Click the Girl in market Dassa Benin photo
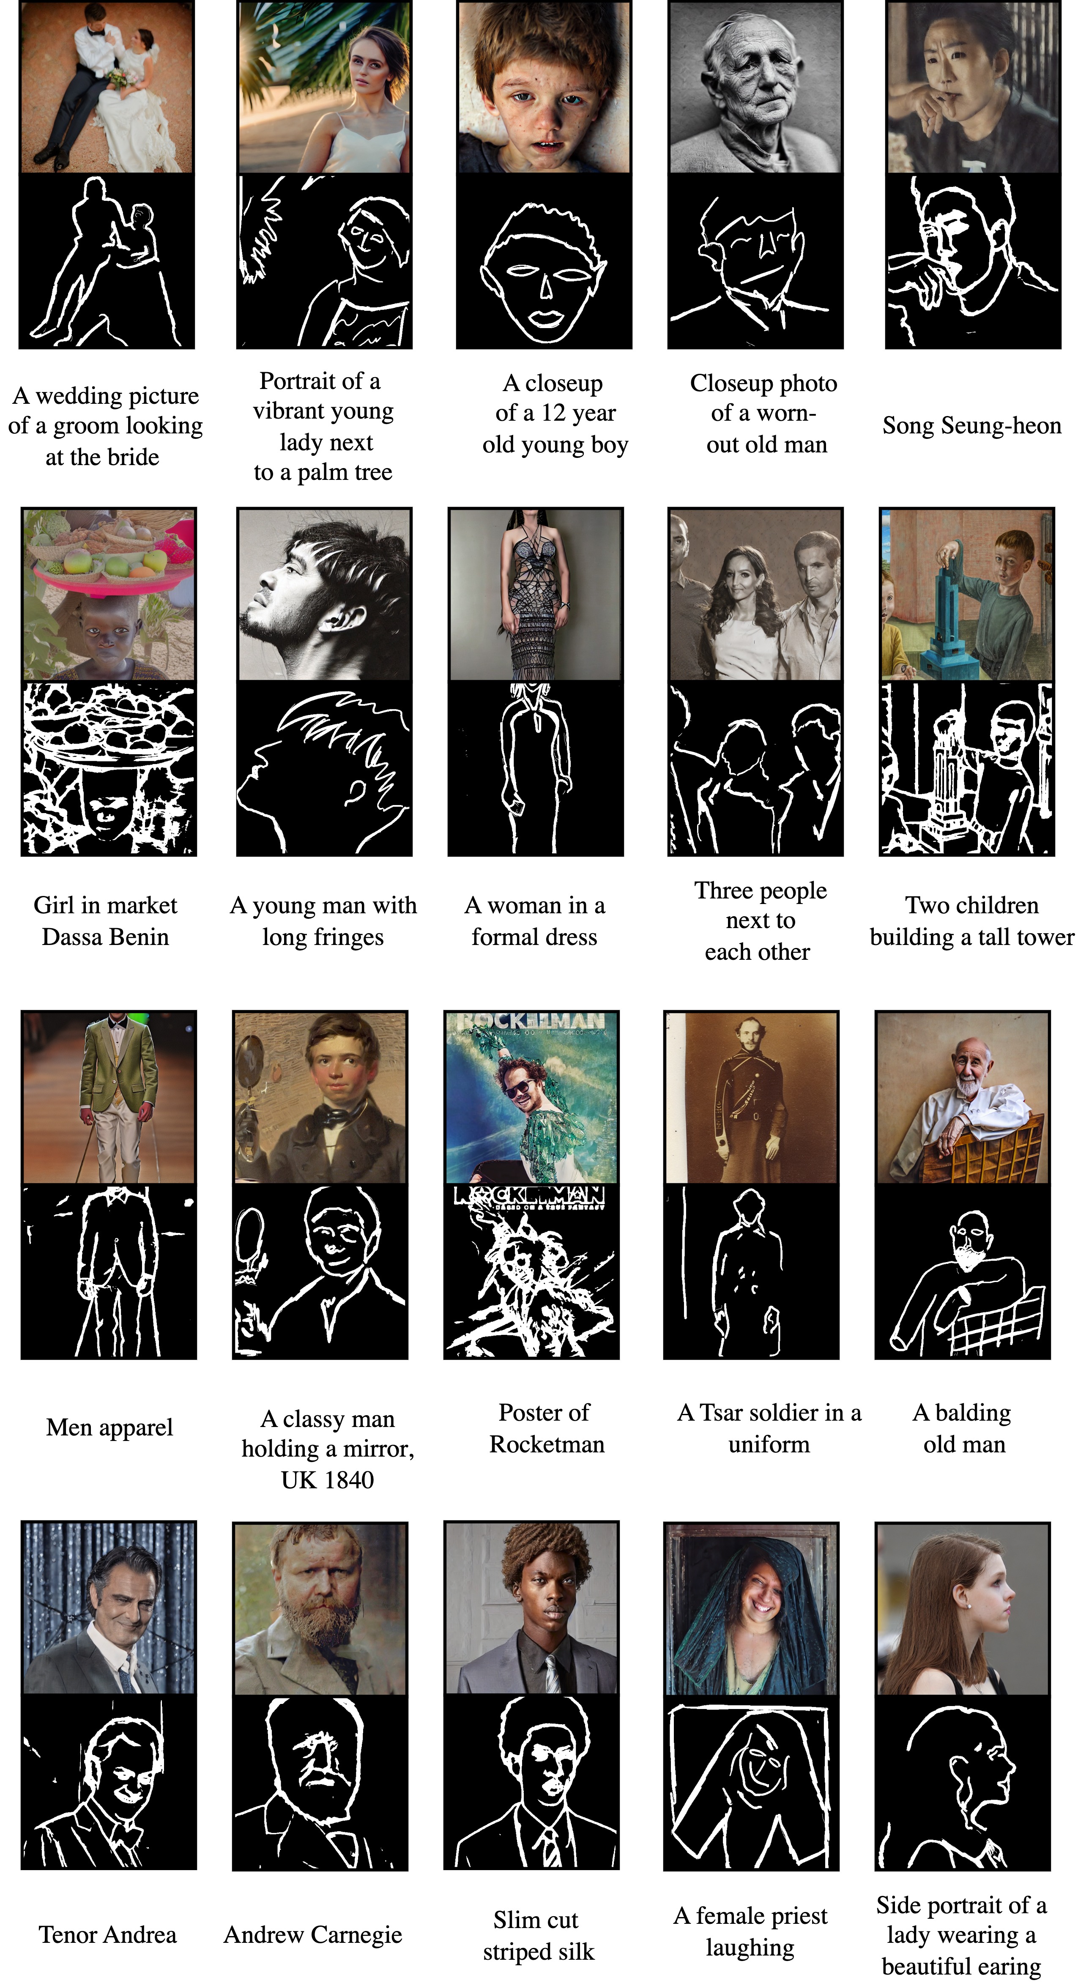 (109, 594)
